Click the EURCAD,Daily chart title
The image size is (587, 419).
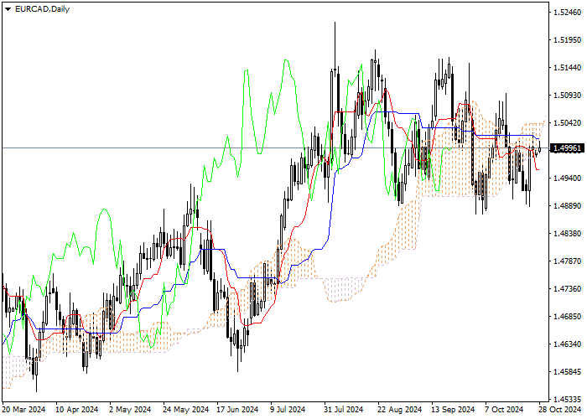click(x=42, y=9)
